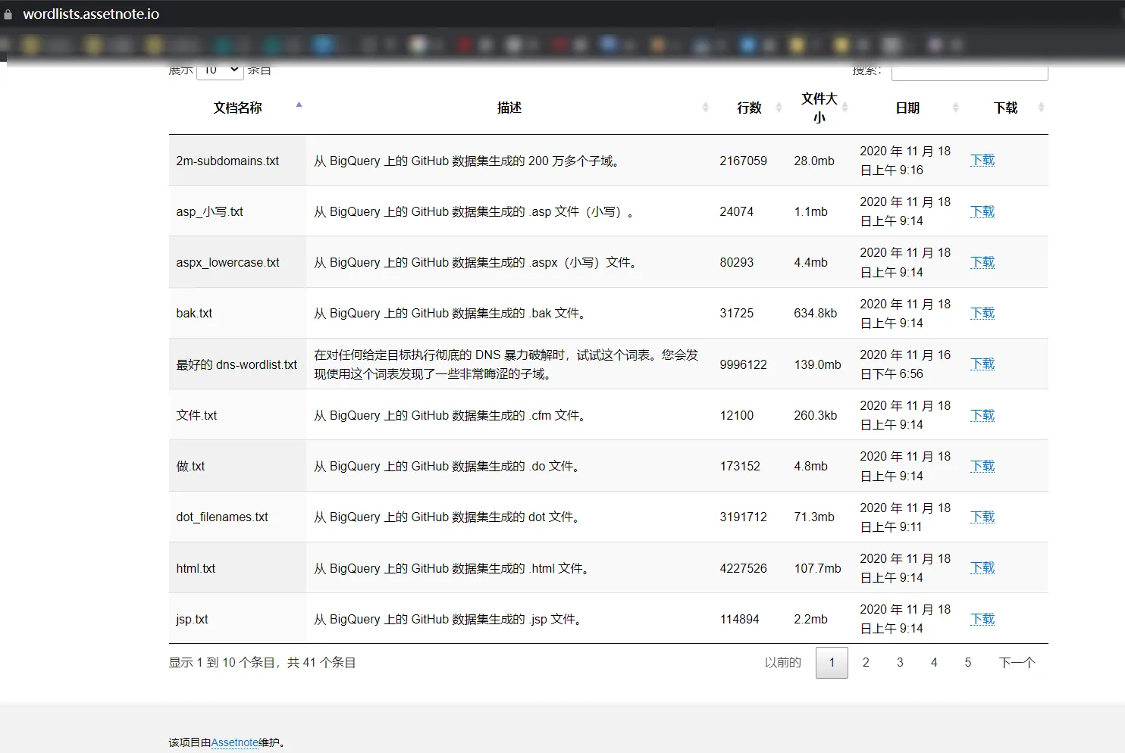
Task: Sort table by 文档名称 column header
Action: coord(237,108)
